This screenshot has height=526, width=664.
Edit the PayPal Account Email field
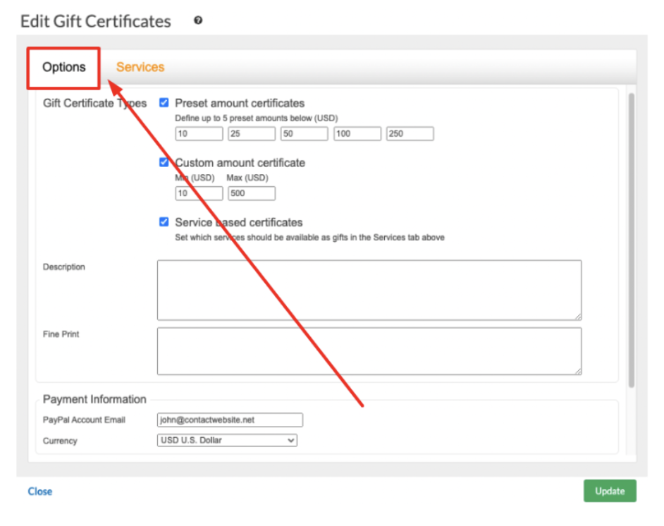tap(230, 420)
